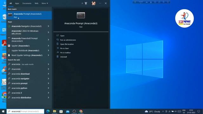Open Microsoft Store from taskbar
This screenshot has width=203, height=114.
coord(61,111)
